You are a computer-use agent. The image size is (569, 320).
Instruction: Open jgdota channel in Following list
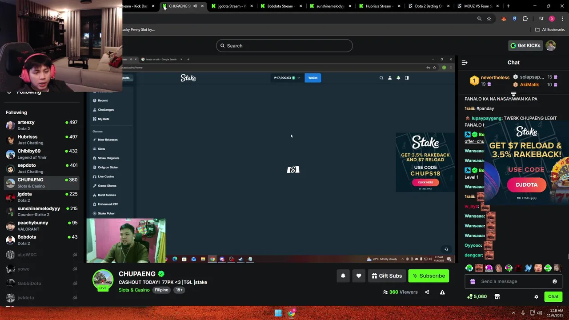tap(41, 197)
